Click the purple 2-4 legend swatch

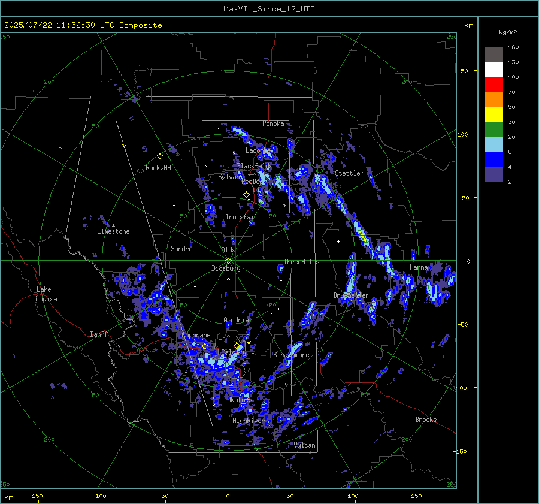pos(493,174)
